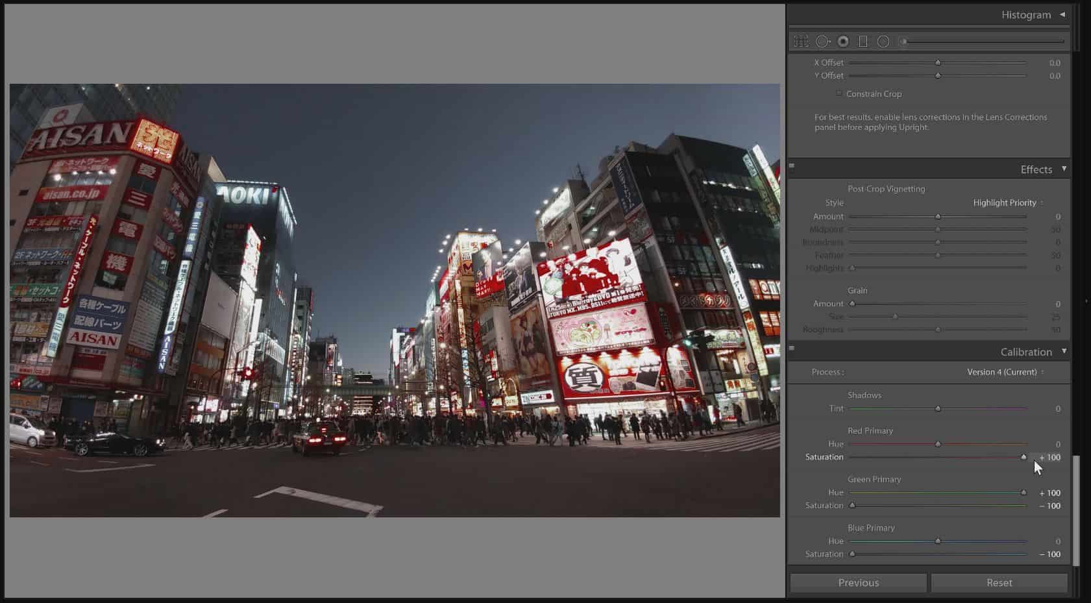
Task: Click the Green Primary Saturation value -100
Action: tap(1049, 506)
